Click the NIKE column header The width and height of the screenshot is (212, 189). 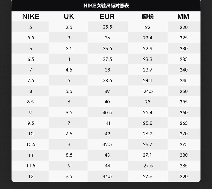click(x=31, y=16)
